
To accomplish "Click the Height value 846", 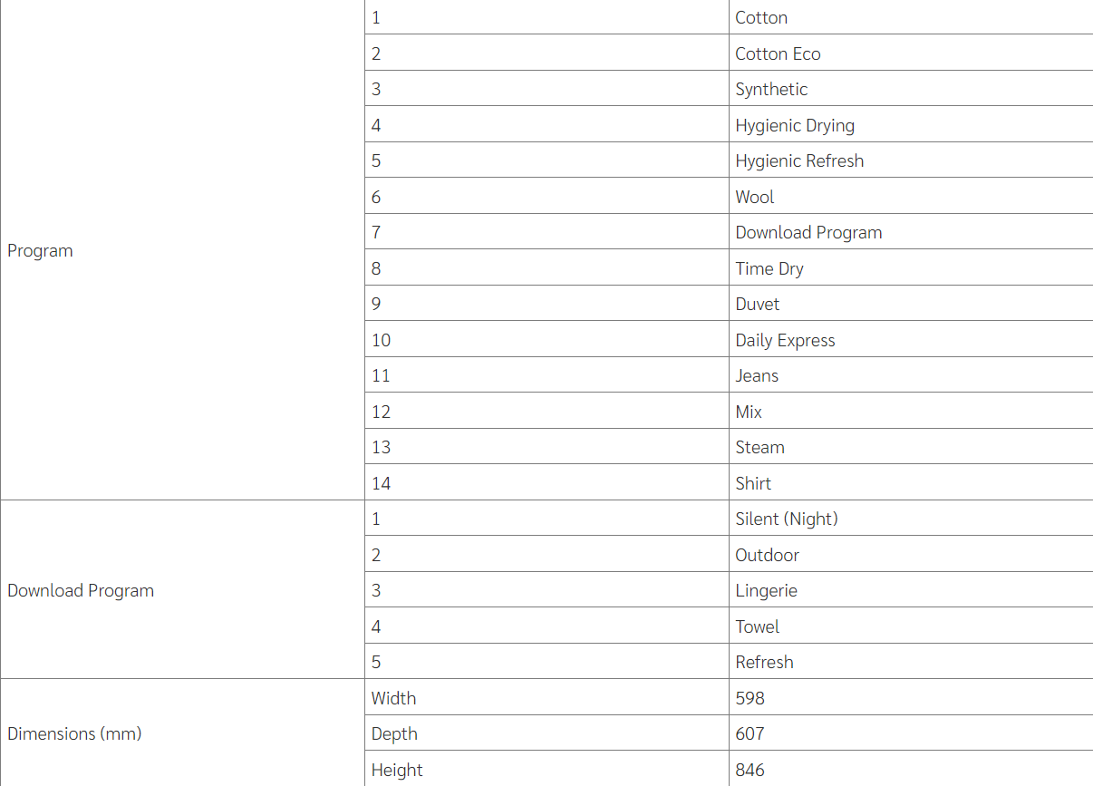I will click(750, 770).
